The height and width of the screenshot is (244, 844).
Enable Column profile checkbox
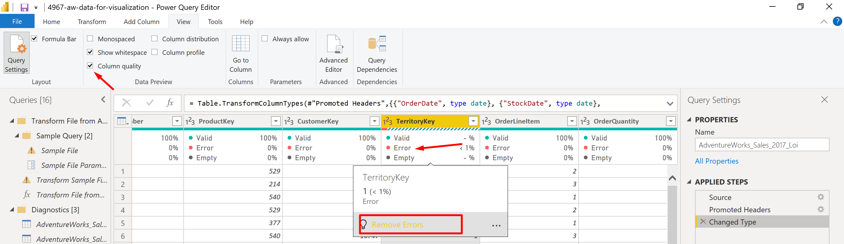(x=155, y=52)
